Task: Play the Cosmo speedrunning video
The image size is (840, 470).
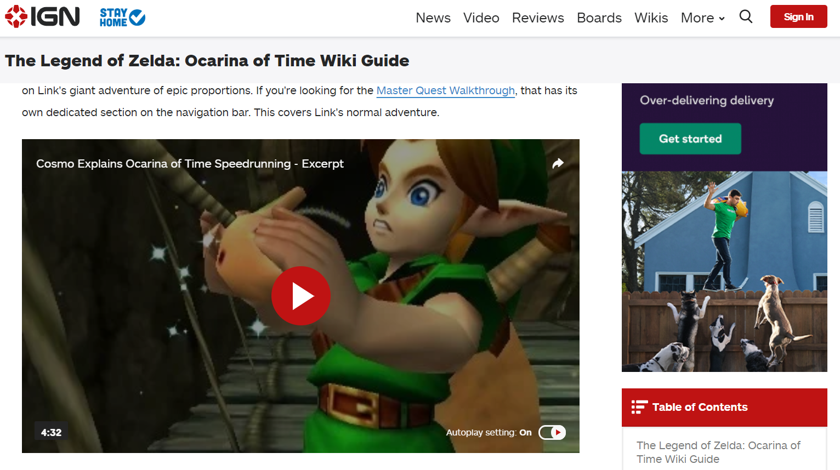Action: pos(301,296)
